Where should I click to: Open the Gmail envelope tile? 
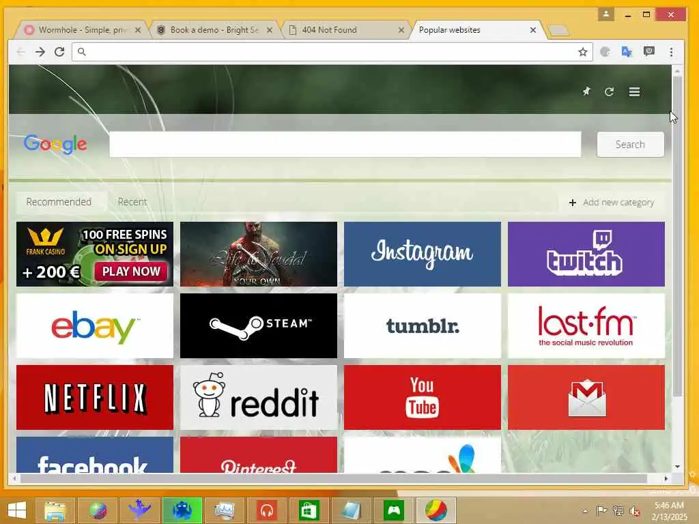[586, 398]
